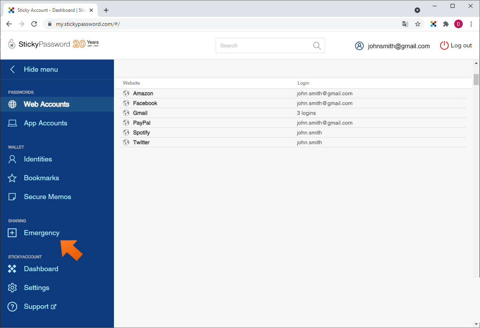The width and height of the screenshot is (480, 328).
Task: Open Web Accounts menu item
Action: pyautogui.click(x=57, y=104)
